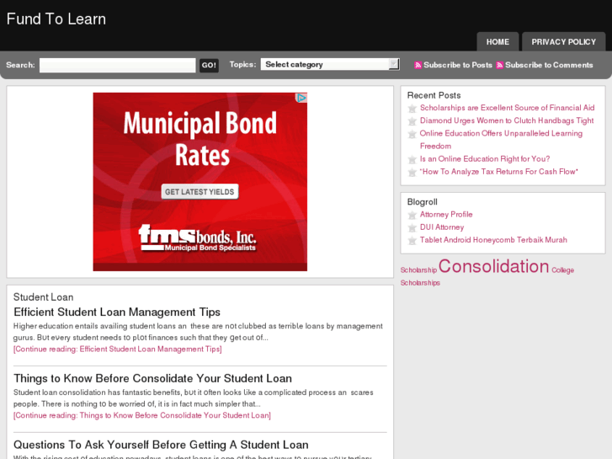Click star icon beside How To Analyze Tax Returns

click(412, 173)
